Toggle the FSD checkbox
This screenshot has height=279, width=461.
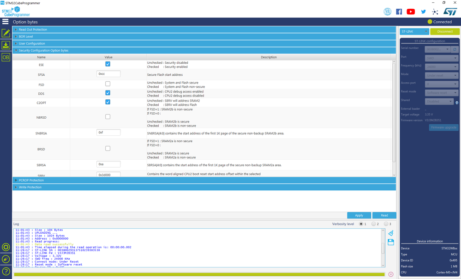108,84
